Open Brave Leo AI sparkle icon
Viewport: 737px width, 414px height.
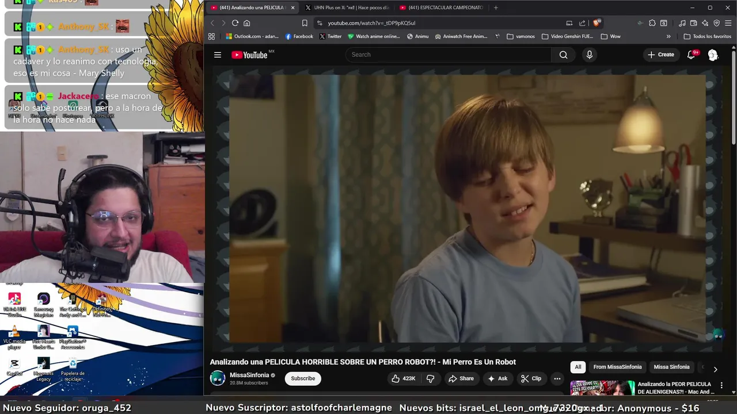(x=705, y=23)
